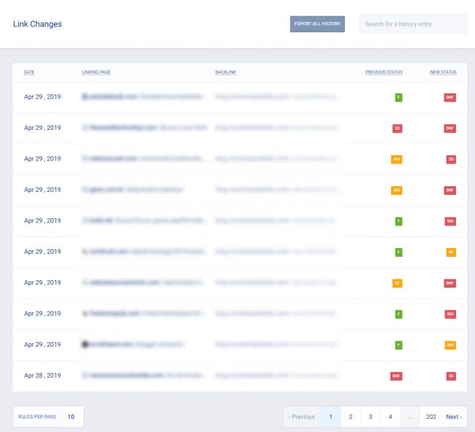Jump to page 2 in pagination
Viewport: 475px width, 432px height.
click(x=351, y=417)
